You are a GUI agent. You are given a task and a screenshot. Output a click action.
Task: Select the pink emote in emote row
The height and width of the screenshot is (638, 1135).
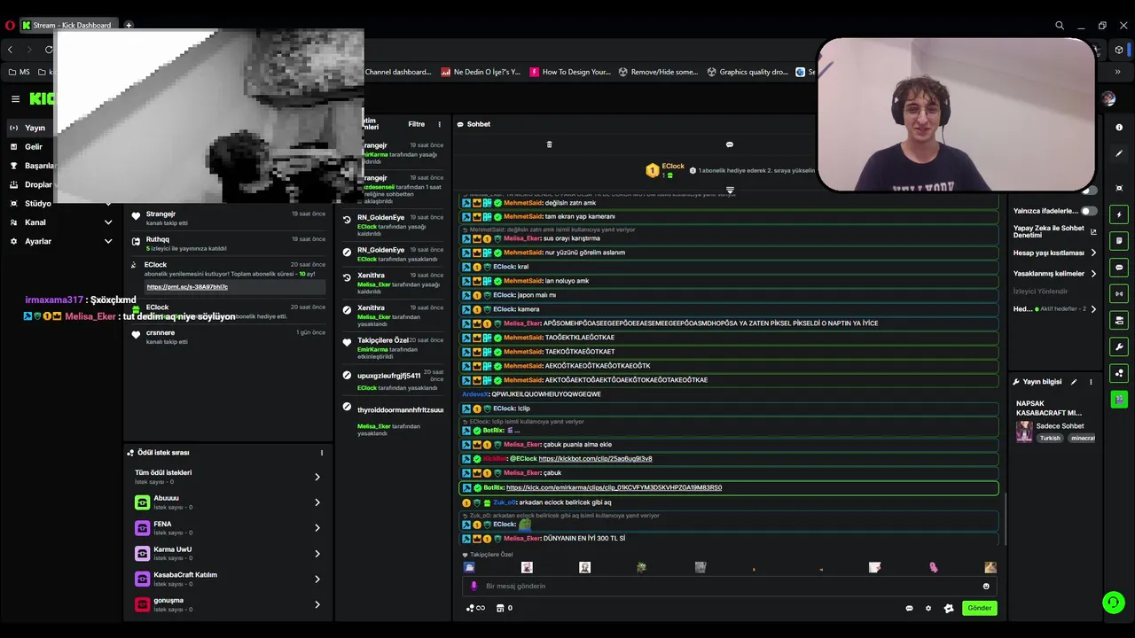933,567
